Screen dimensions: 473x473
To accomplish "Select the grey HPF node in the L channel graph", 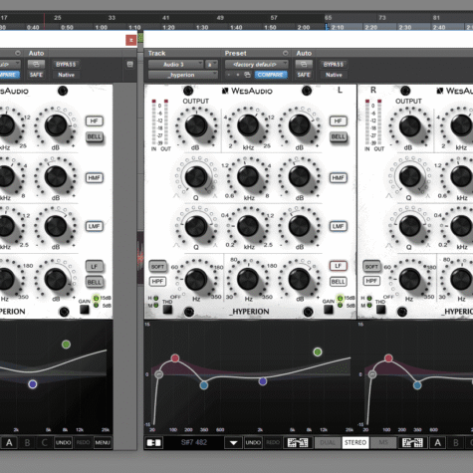I will point(158,374).
